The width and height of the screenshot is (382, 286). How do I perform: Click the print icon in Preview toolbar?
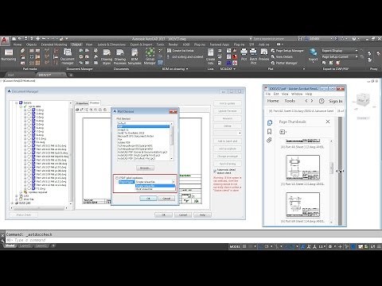[x=77, y=110]
